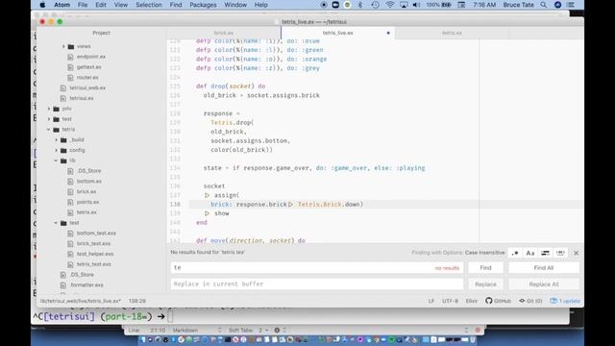Expand the test folder below priv
Screen dimensions: 615x346
(49, 119)
